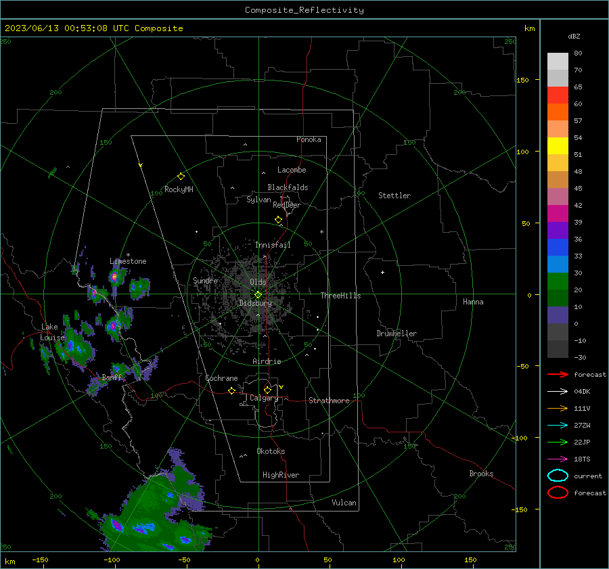Image resolution: width=609 pixels, height=569 pixels.
Task: Click the Brooks label
Action: pyautogui.click(x=481, y=474)
